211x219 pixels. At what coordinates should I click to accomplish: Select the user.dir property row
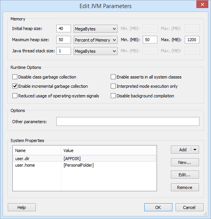[x=84, y=159]
